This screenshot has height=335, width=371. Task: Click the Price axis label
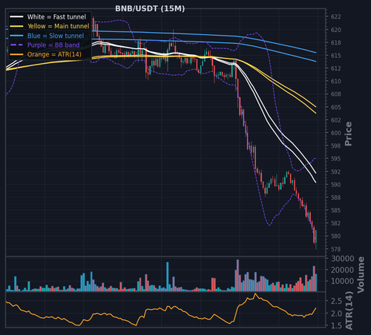click(348, 134)
